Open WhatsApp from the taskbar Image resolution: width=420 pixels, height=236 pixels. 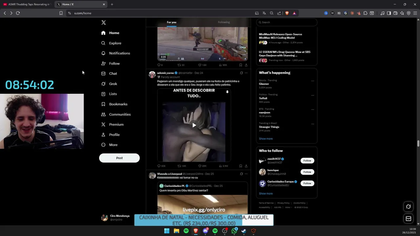(x=234, y=231)
